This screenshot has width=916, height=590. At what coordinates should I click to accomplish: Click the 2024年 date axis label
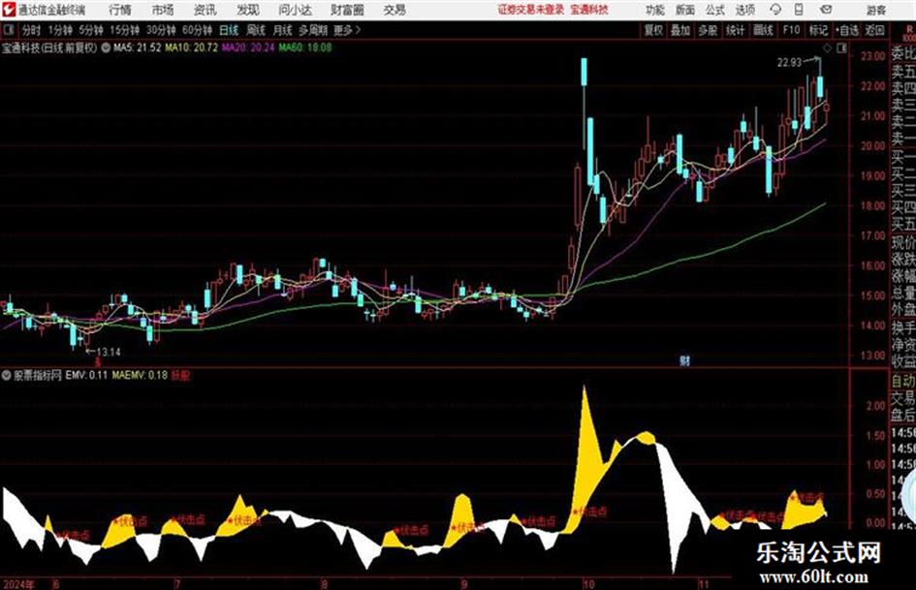[x=18, y=584]
